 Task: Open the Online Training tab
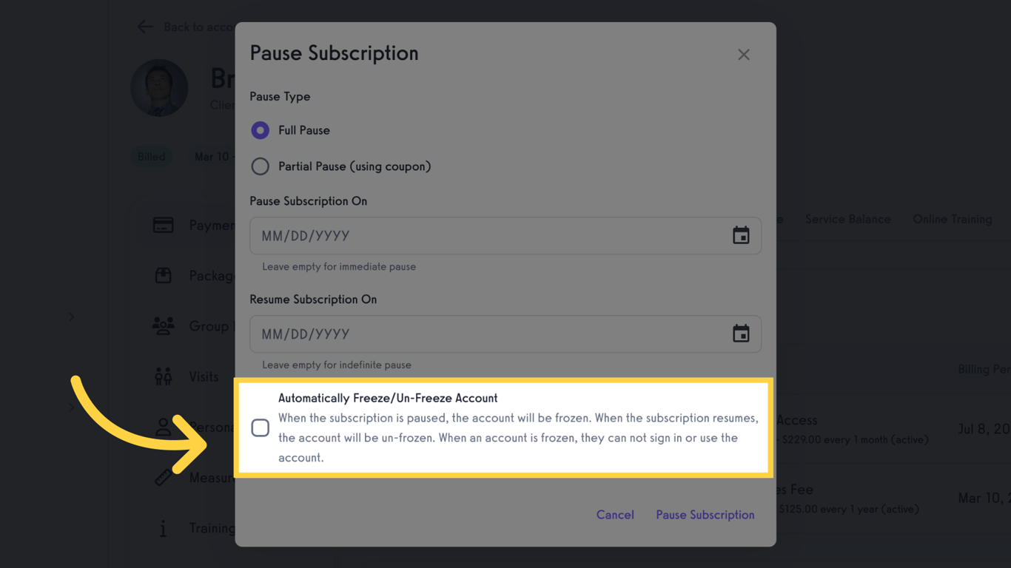952,220
